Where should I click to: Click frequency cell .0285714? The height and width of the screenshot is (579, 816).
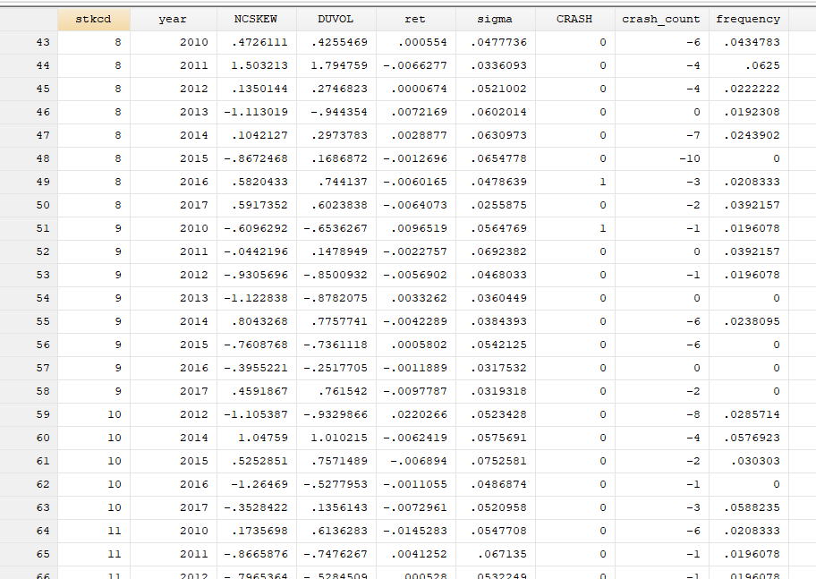point(748,414)
